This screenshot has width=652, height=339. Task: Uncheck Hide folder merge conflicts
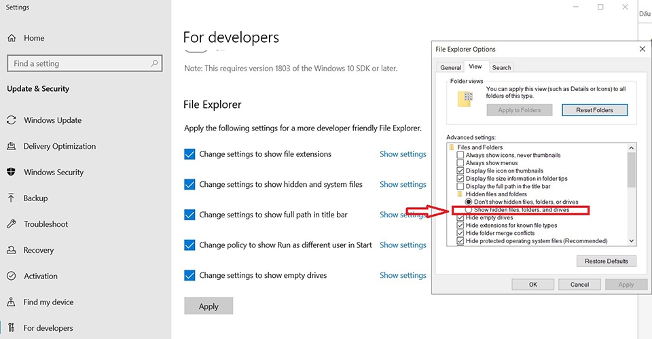(460, 233)
